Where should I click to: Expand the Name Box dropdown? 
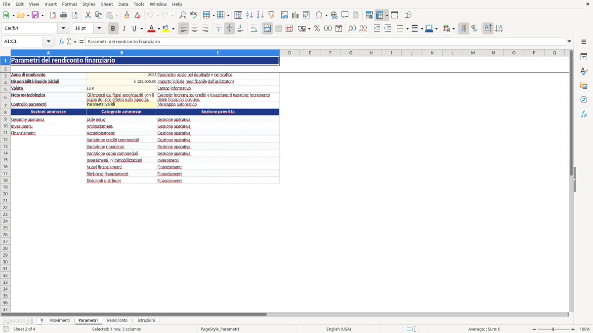click(x=48, y=42)
